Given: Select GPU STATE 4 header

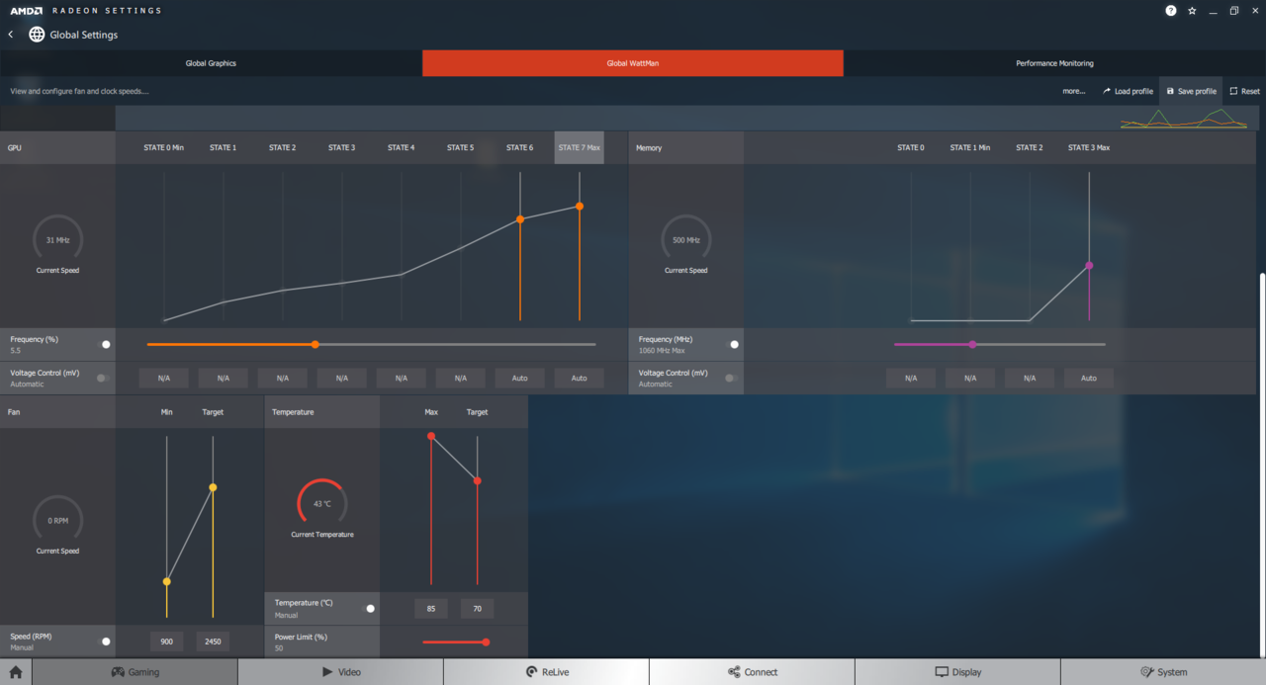Looking at the screenshot, I should [401, 147].
